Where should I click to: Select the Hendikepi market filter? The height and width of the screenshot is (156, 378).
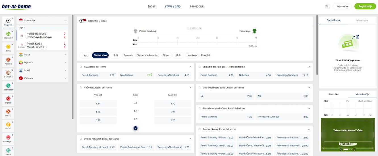tap(192, 55)
